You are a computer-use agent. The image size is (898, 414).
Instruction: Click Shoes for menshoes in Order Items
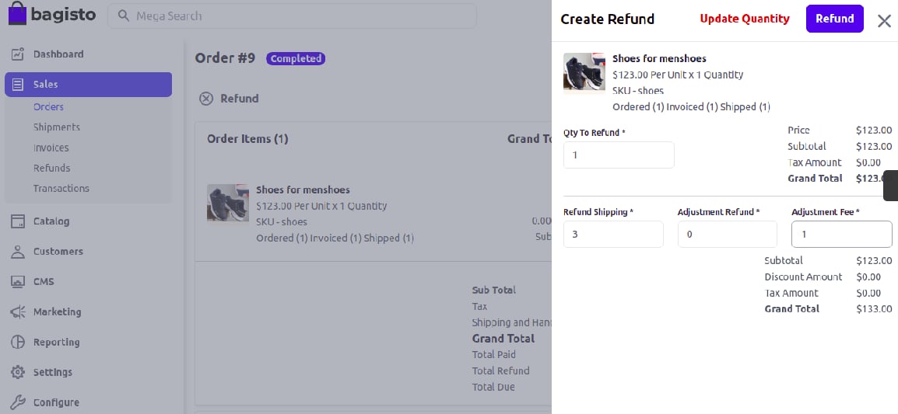click(303, 190)
